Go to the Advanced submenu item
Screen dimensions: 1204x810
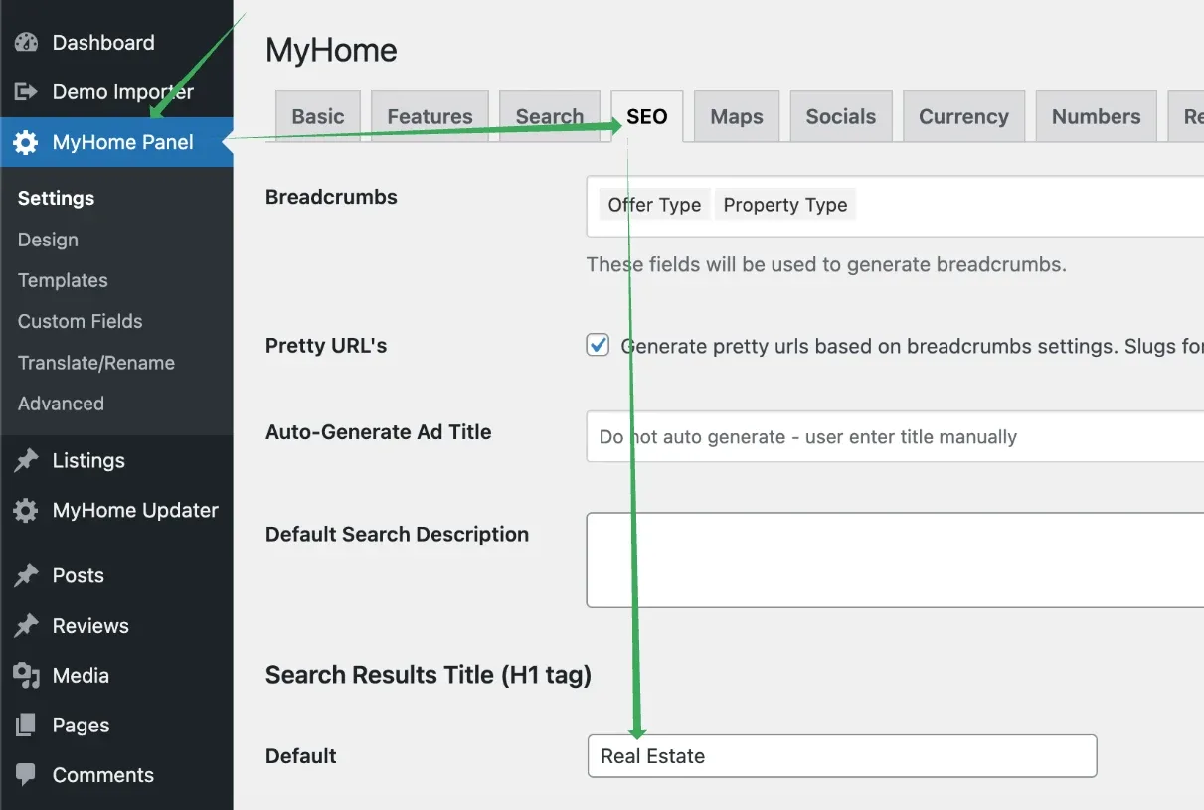coord(61,404)
